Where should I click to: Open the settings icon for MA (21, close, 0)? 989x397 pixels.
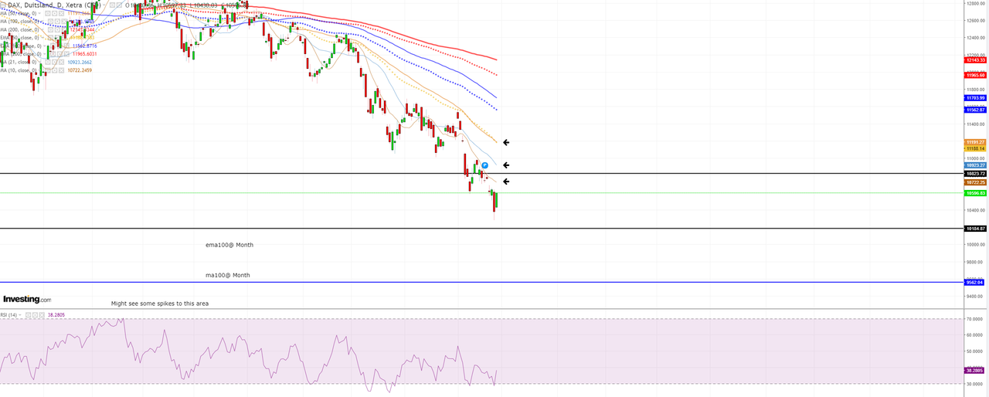pyautogui.click(x=54, y=62)
